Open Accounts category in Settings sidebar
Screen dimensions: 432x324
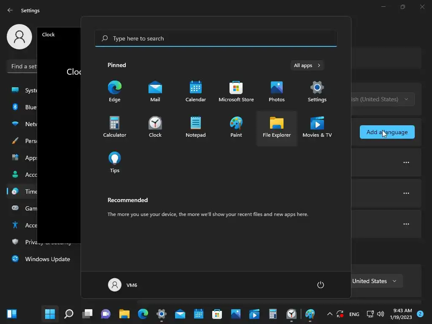pyautogui.click(x=22, y=175)
